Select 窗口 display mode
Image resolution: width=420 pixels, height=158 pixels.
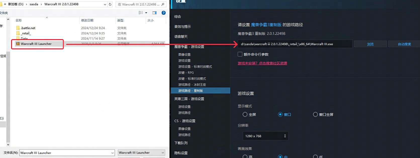tap(280, 114)
